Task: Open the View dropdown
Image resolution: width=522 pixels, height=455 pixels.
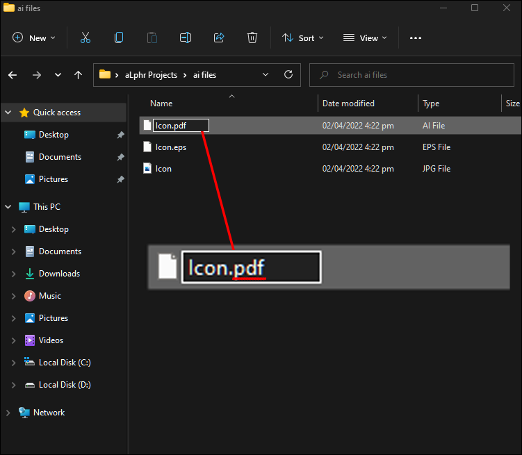Action: [365, 38]
